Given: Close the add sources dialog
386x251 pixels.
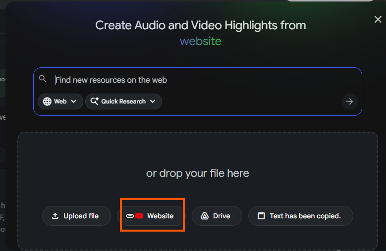Looking at the screenshot, I should (x=378, y=20).
